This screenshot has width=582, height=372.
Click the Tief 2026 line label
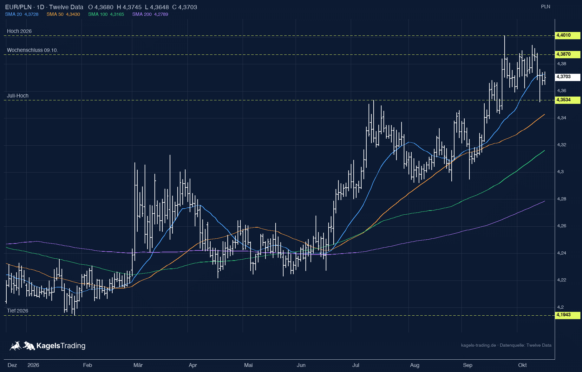pos(17,311)
